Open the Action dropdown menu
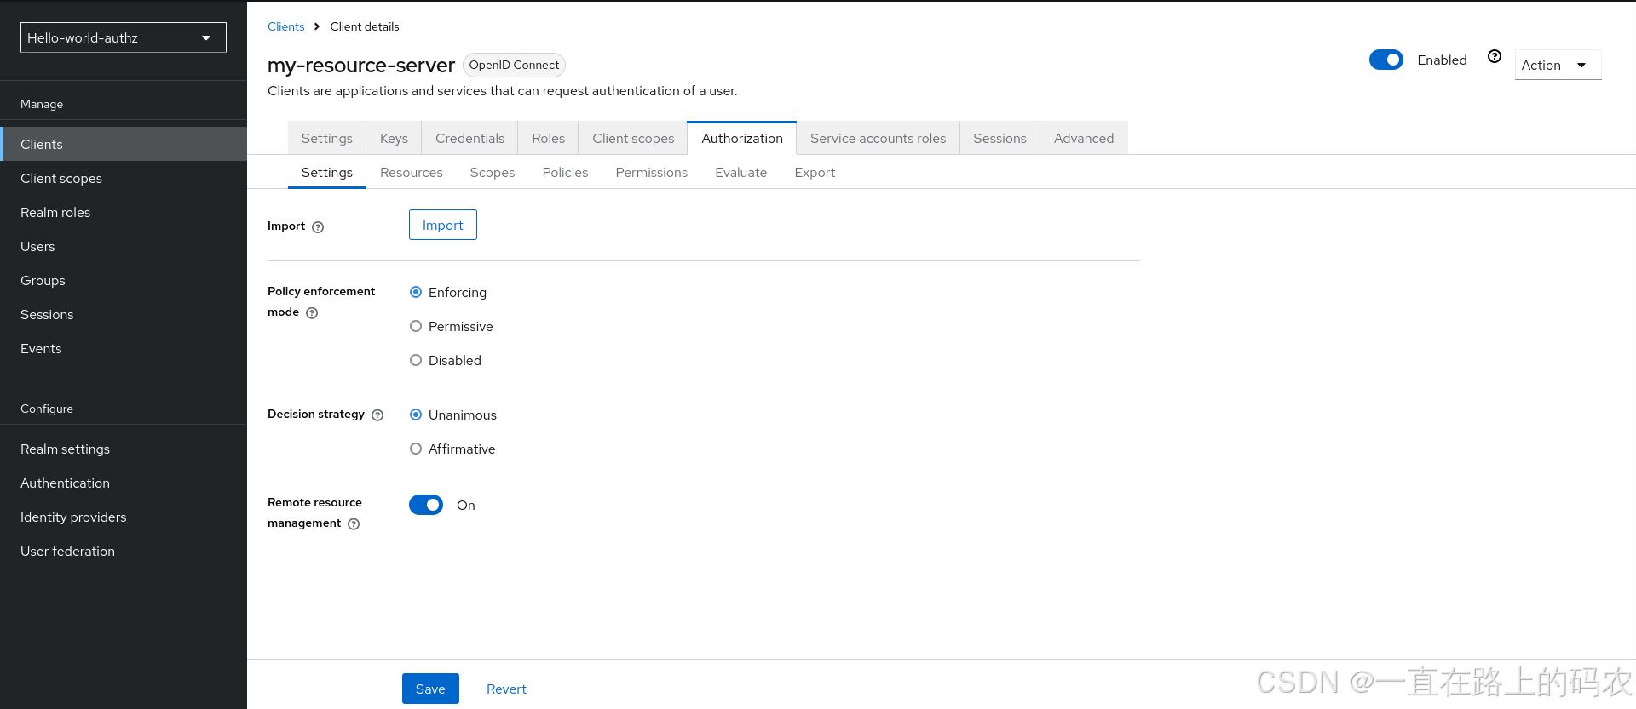Viewport: 1636px width, 709px height. (1558, 65)
